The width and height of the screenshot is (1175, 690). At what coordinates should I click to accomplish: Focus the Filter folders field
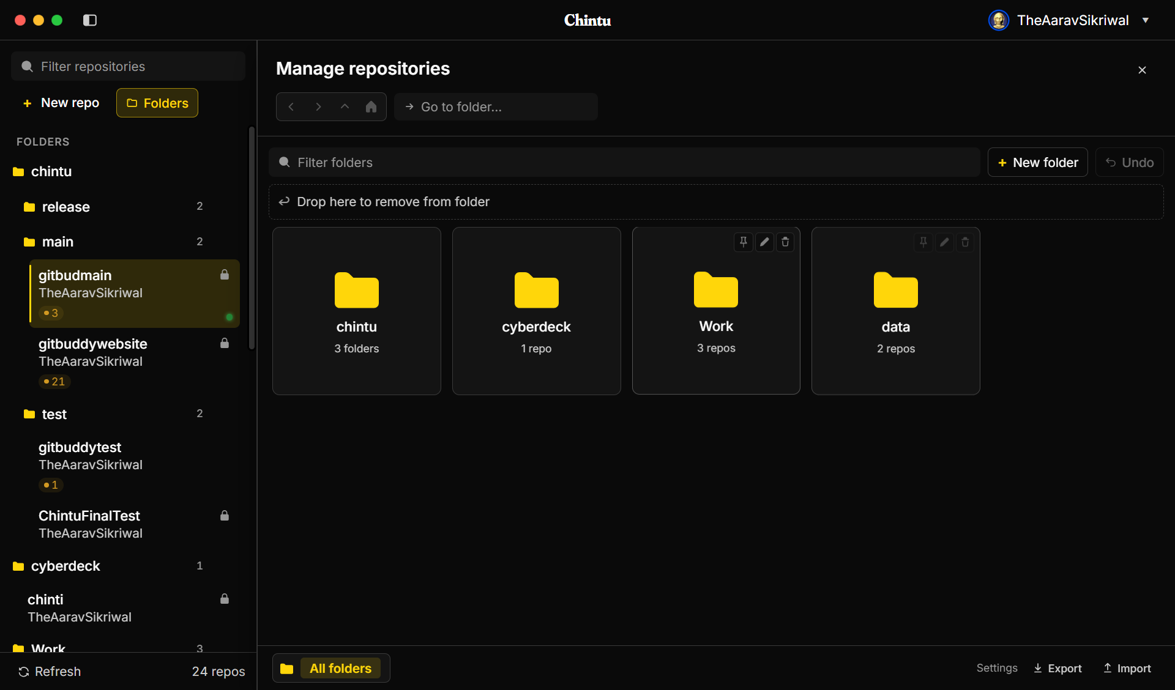[x=624, y=162]
